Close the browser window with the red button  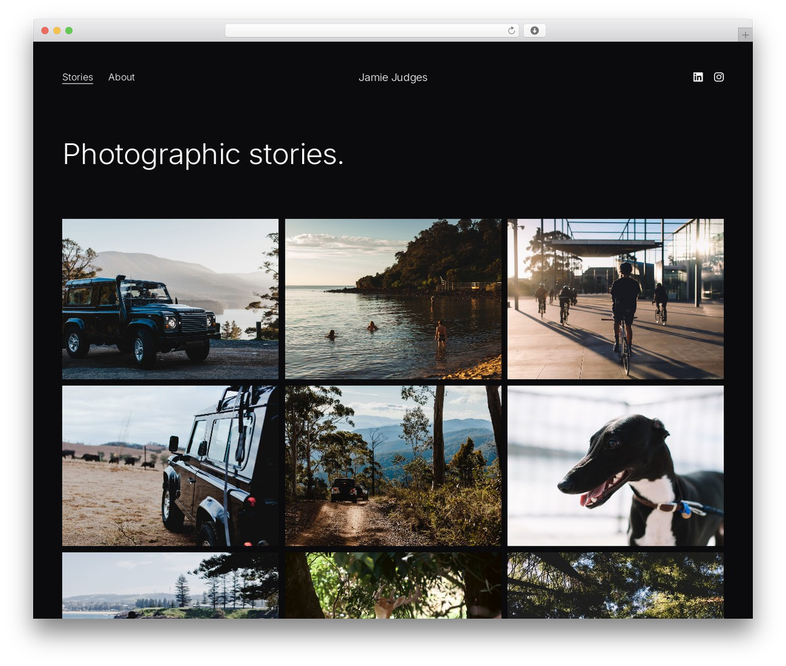(45, 31)
